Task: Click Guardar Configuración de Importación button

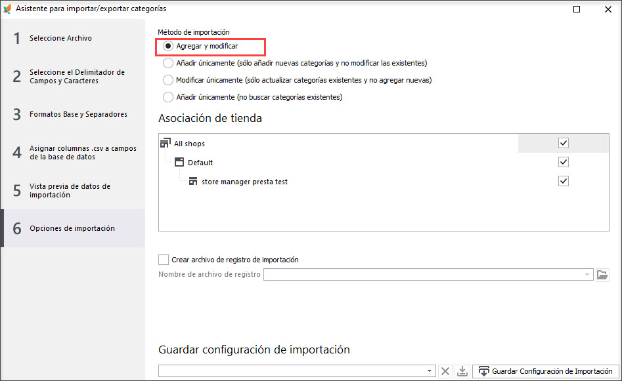Action: 545,371
